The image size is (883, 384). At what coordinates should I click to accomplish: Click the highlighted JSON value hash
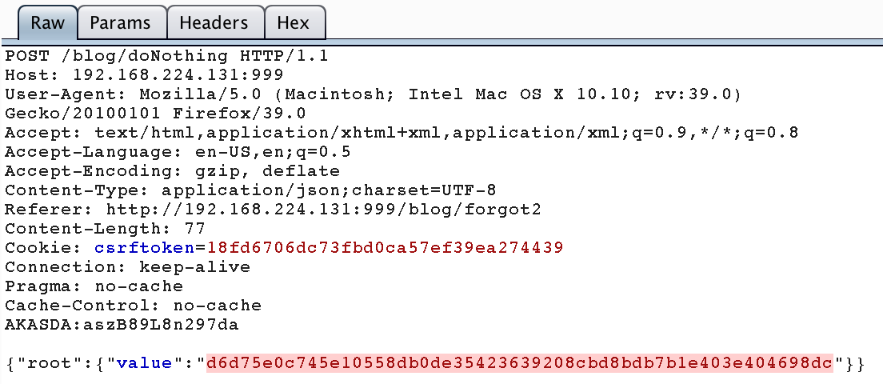click(x=519, y=363)
